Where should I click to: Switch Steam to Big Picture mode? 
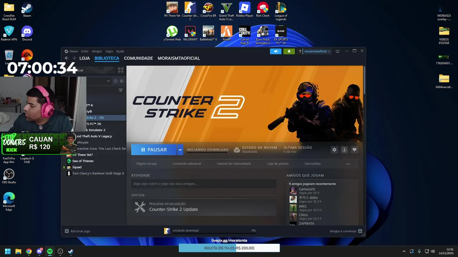(x=337, y=51)
